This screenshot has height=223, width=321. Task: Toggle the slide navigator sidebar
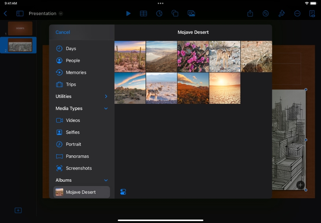click(x=20, y=13)
